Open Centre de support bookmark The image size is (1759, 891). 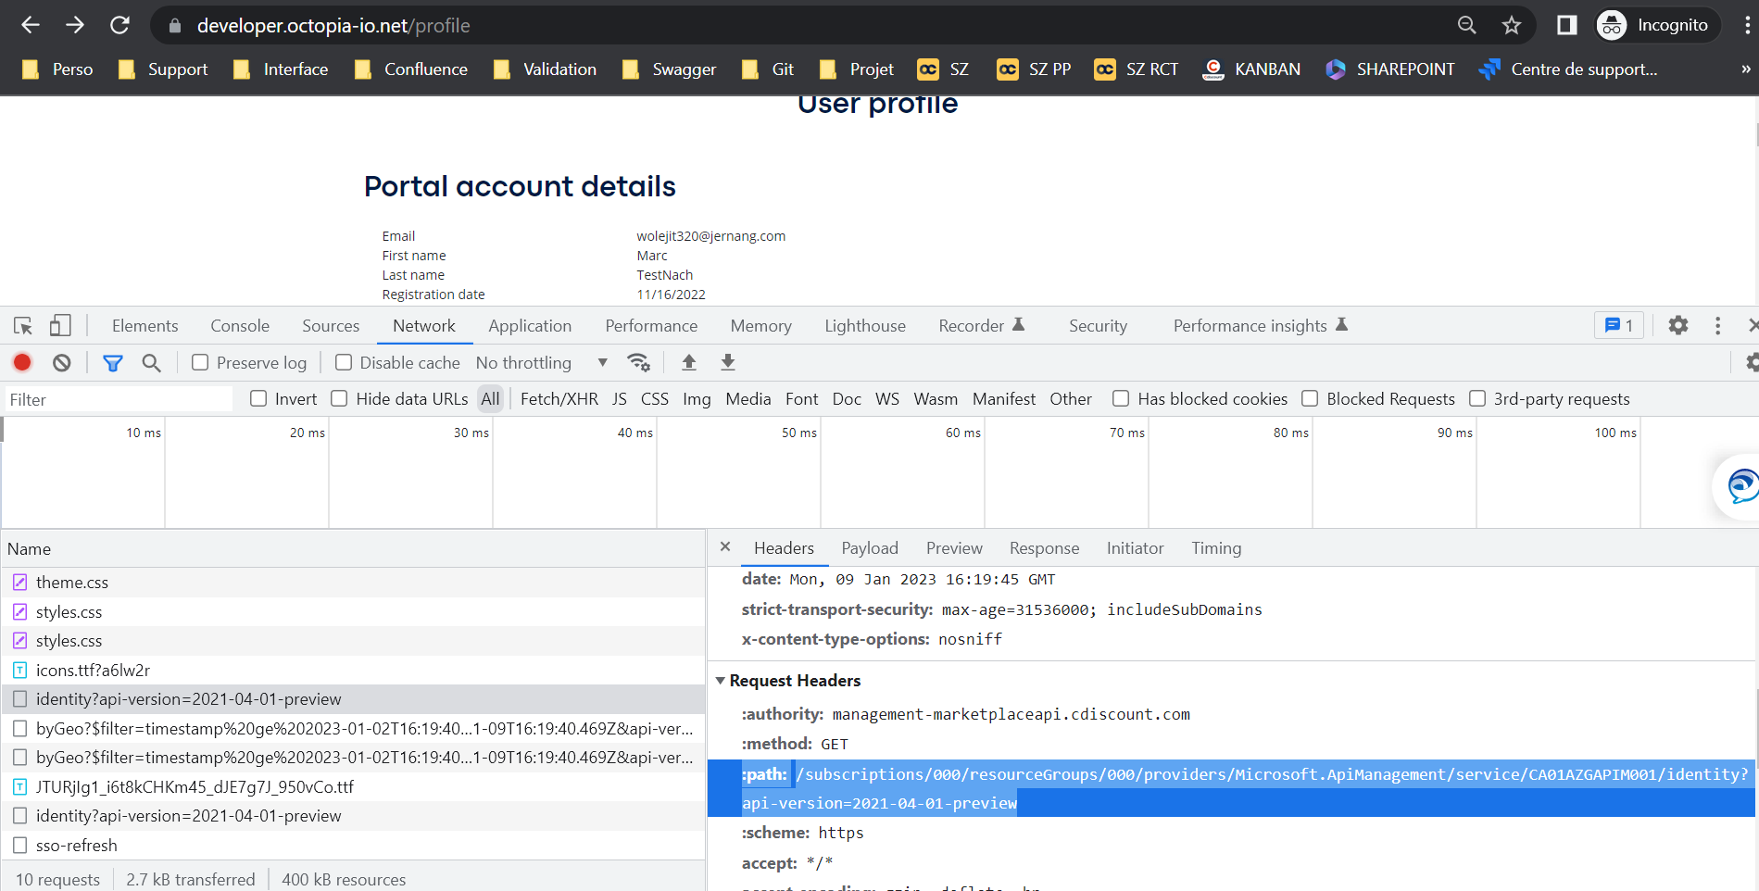(1568, 69)
